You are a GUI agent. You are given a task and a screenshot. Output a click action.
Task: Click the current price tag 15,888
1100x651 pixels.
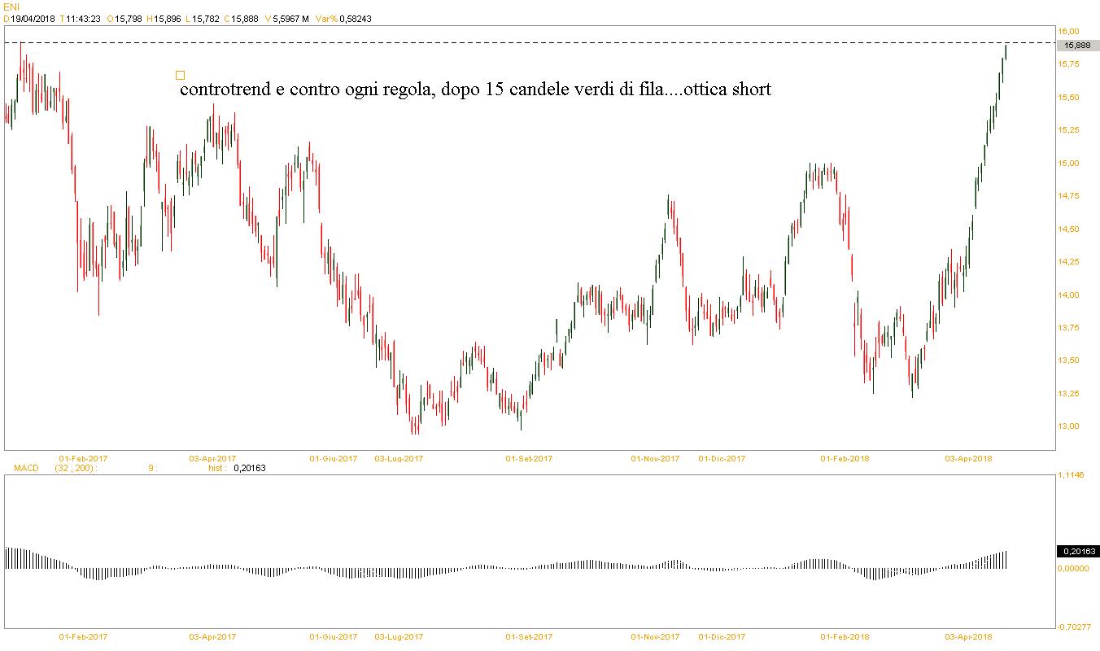pos(1076,46)
